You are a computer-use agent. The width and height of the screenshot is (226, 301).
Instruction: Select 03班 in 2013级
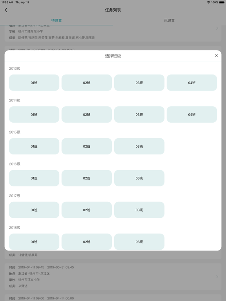click(x=139, y=83)
